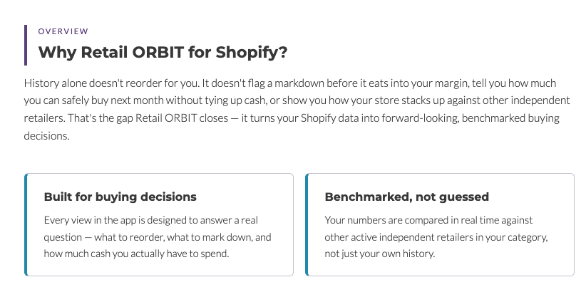Click the line "not just your own history."
The width and height of the screenshot is (586, 292).
pyautogui.click(x=380, y=254)
